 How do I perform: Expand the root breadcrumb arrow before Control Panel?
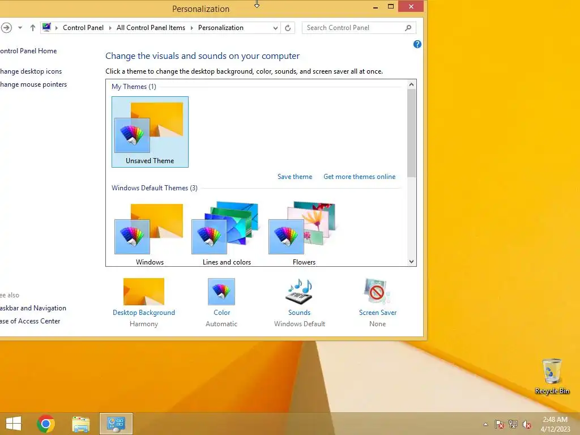[57, 28]
